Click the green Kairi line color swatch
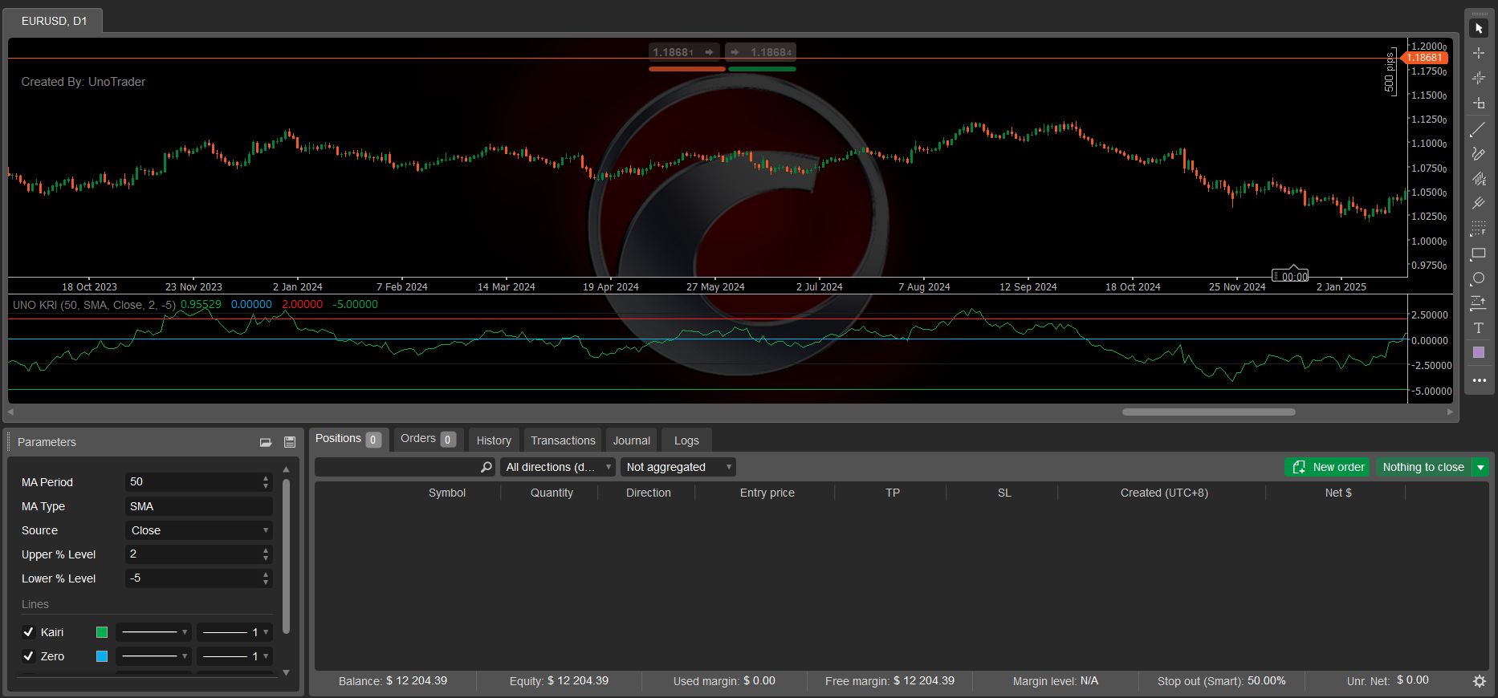 [x=102, y=632]
